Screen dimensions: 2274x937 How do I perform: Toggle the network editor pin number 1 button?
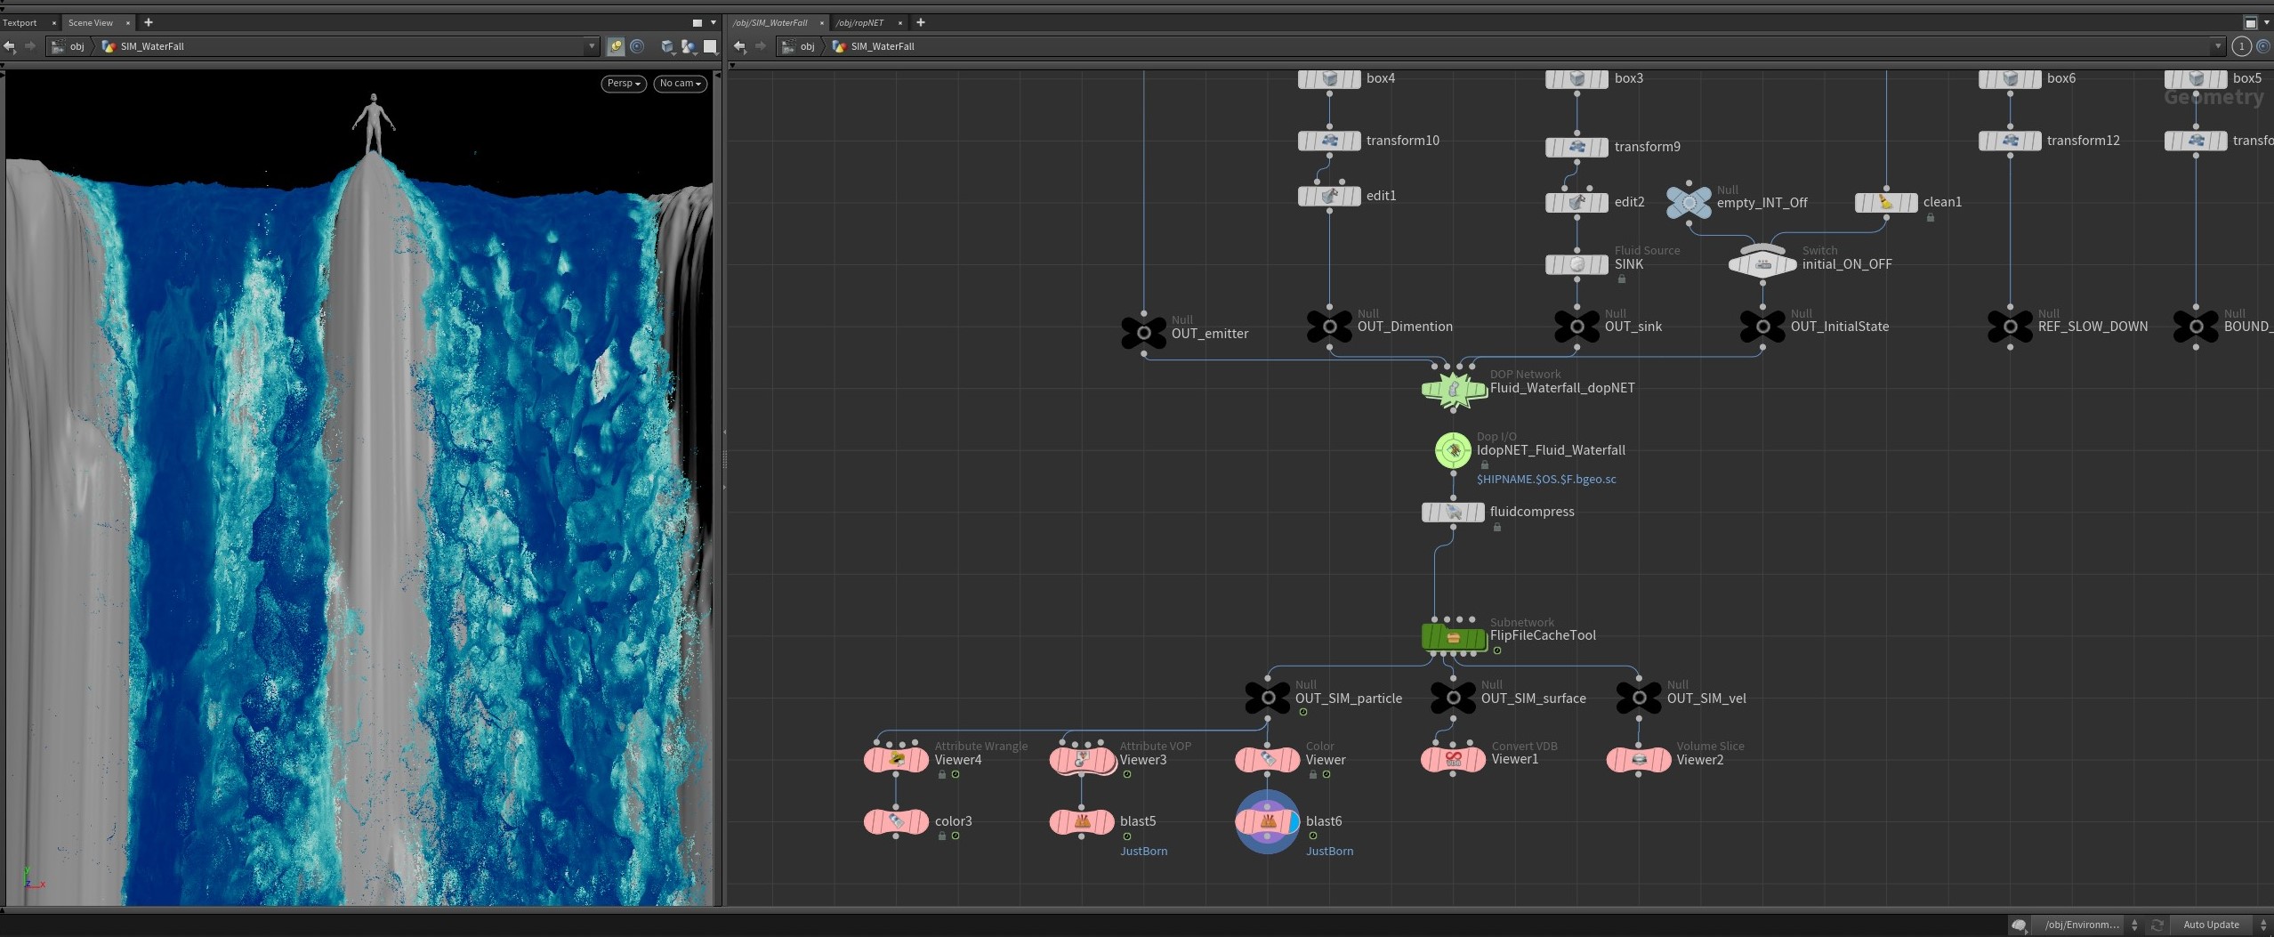[2242, 46]
